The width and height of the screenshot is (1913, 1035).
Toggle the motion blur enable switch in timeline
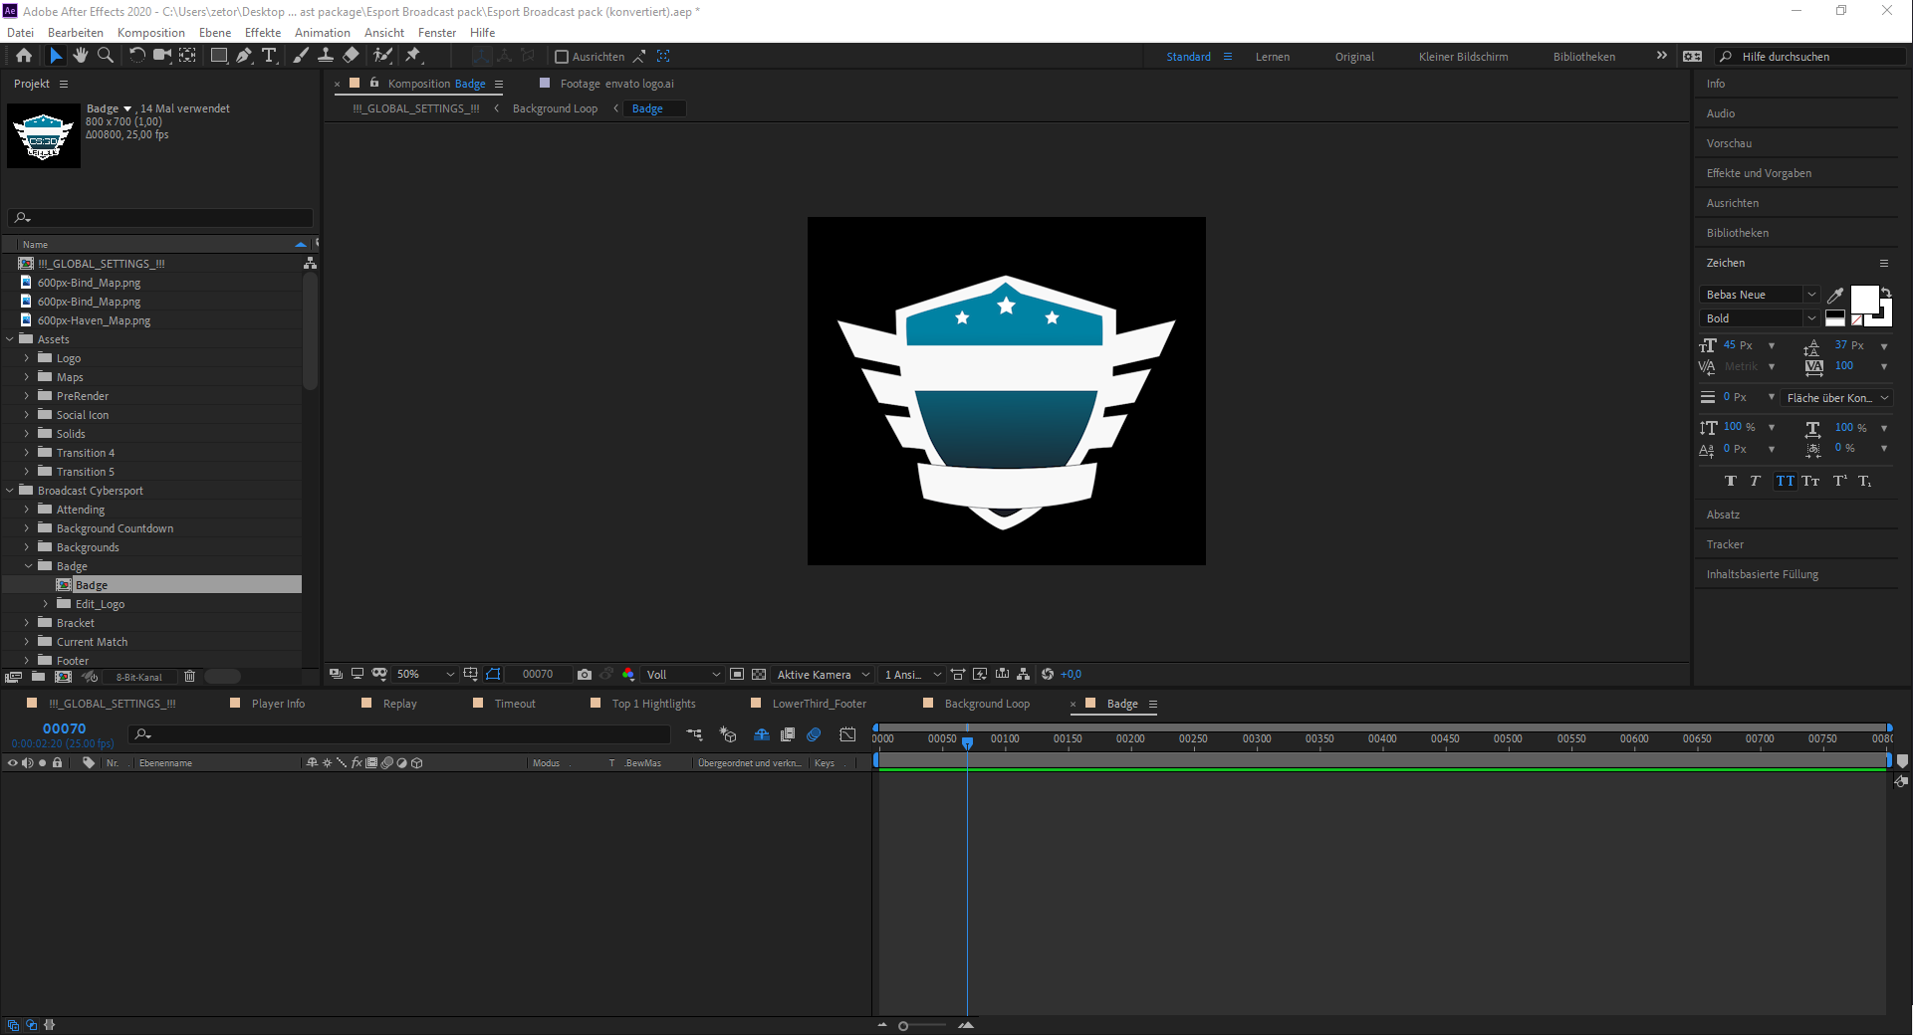click(x=814, y=734)
